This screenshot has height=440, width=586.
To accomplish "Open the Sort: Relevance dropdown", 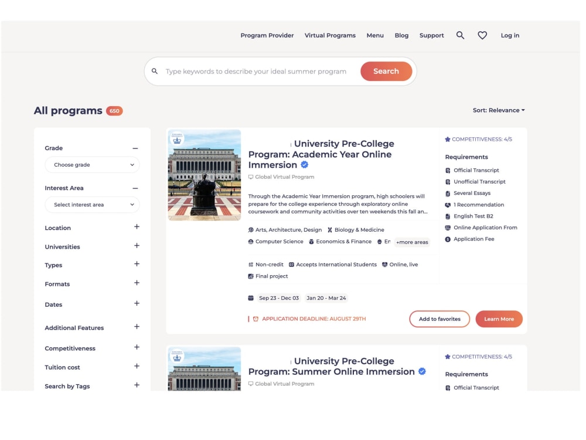I will coord(499,110).
